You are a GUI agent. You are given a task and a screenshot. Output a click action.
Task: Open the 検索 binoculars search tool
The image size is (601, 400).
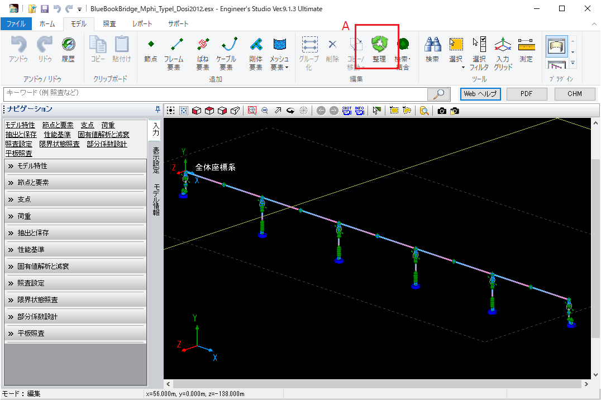coord(432,50)
